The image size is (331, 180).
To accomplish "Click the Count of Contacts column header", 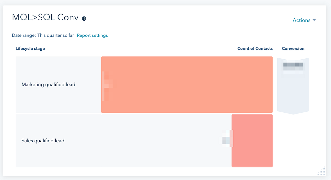I will point(255,49).
